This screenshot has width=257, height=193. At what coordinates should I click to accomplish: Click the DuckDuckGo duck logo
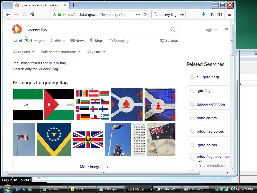[17, 29]
